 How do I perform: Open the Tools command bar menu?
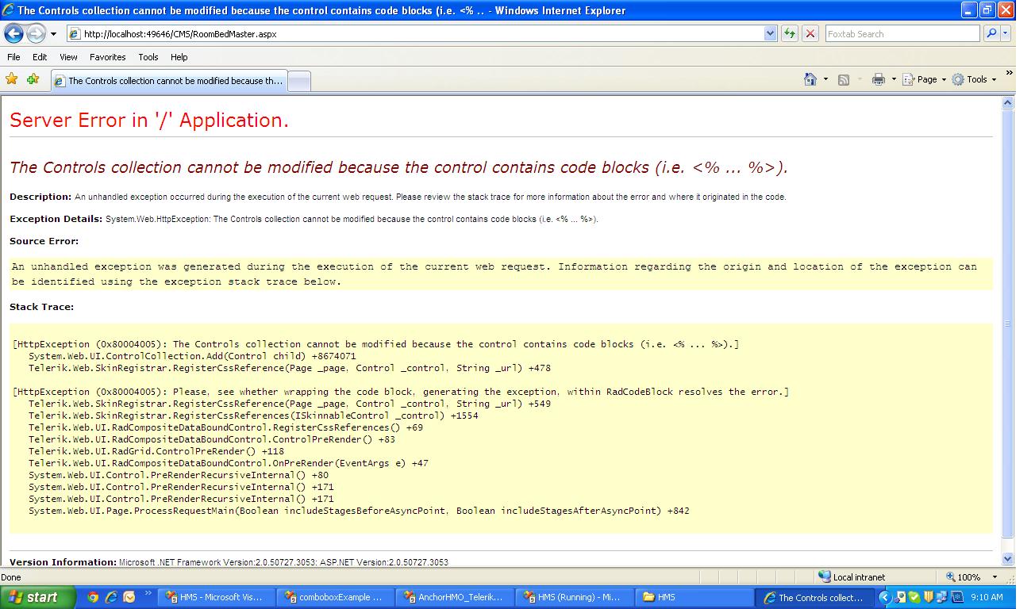tap(974, 79)
